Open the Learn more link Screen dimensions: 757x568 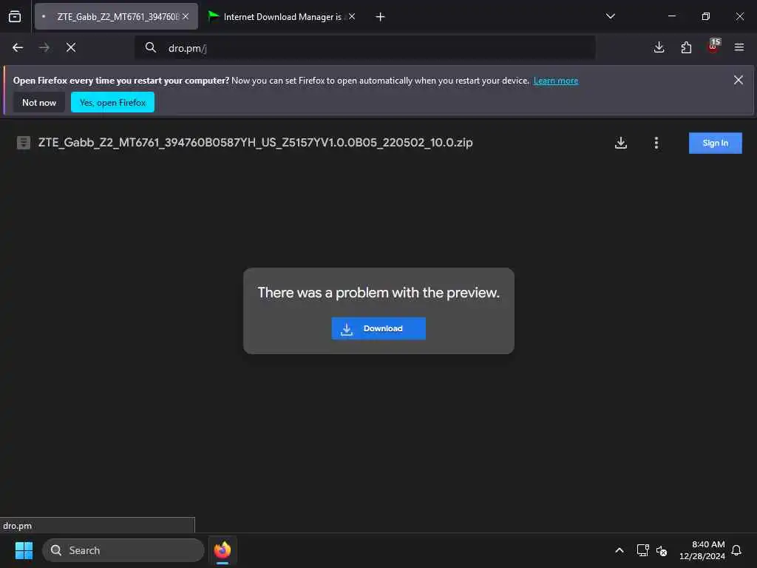[x=556, y=81]
